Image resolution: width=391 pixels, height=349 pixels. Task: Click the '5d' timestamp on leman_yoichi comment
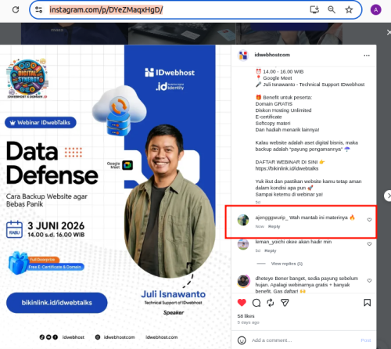pos(258,250)
